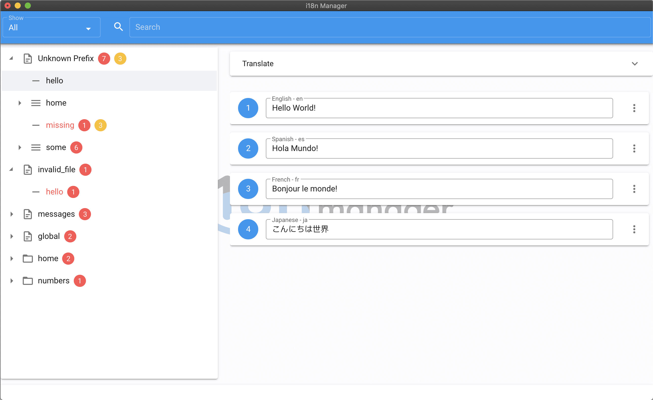
Task: Select hello under invalid_file
Action: [54, 192]
